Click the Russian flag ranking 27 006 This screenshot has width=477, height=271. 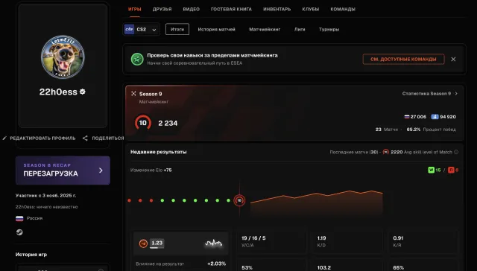(x=415, y=117)
